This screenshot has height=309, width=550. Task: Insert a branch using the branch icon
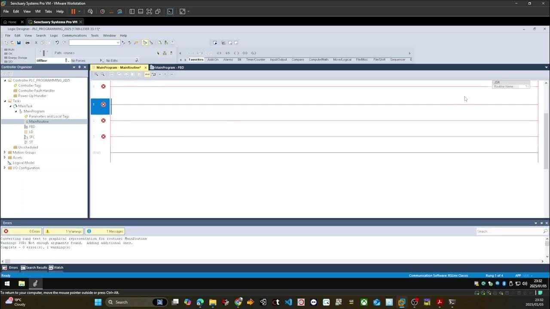200,53
